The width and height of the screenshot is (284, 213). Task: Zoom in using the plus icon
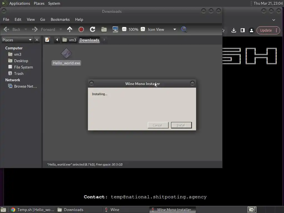click(x=143, y=29)
